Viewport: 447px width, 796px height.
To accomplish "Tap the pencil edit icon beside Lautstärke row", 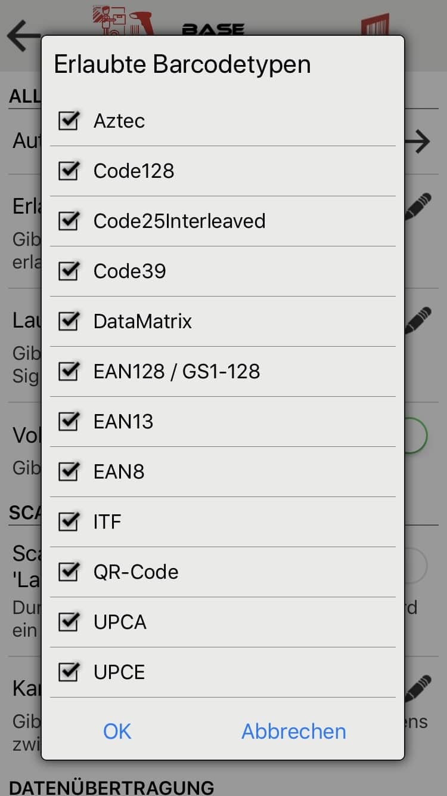I will pos(418,320).
